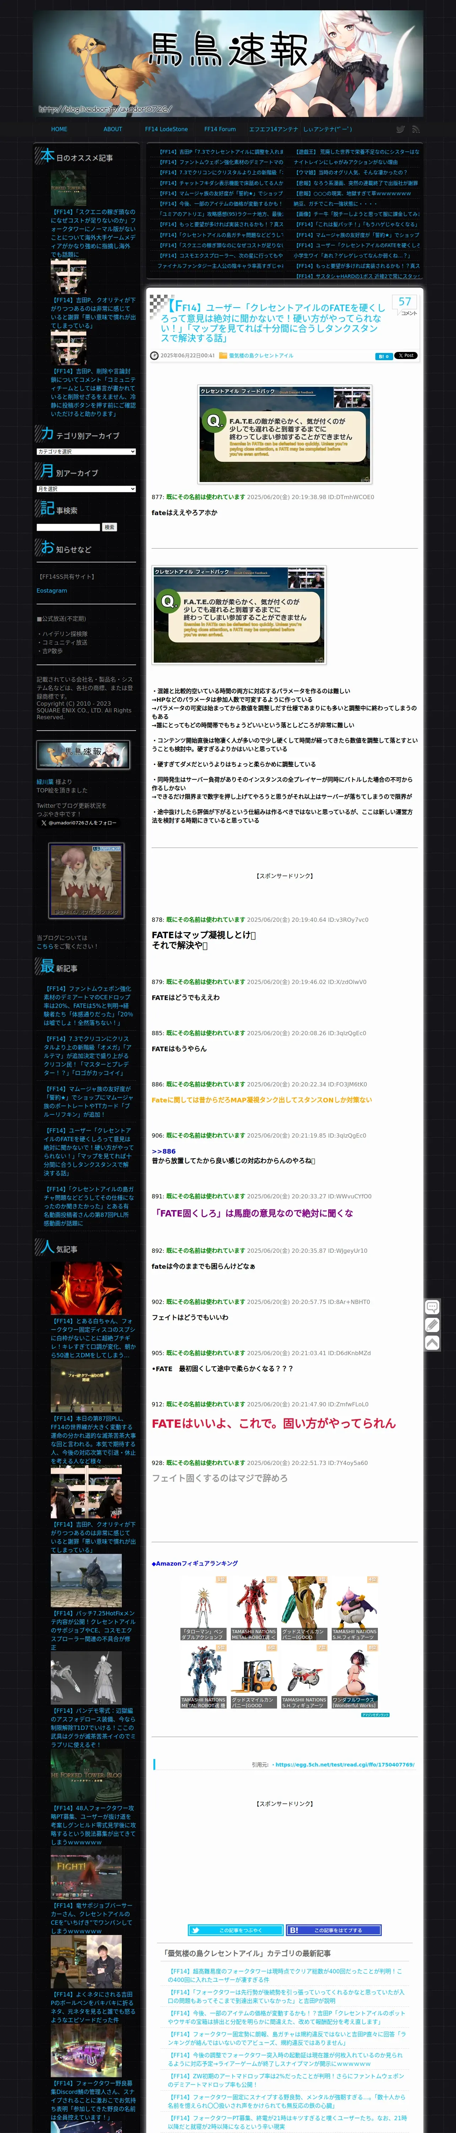Open related article 超高難易度のフォークタワーは現時点で
Screen dimensions: 456x2133
(286, 1976)
